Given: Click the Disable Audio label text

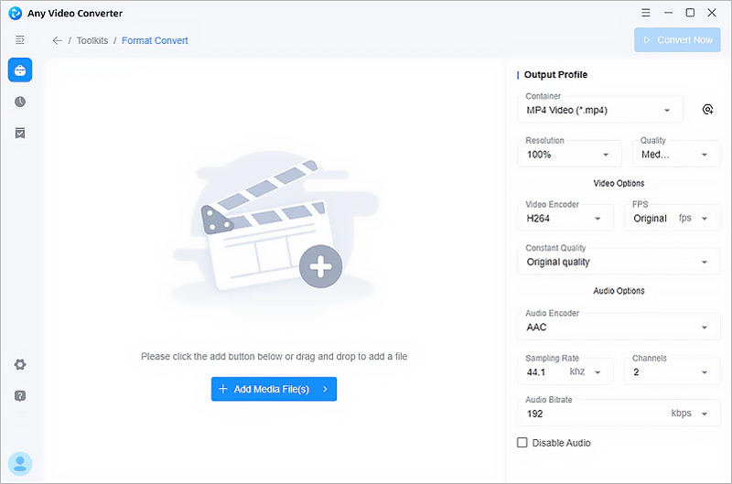Looking at the screenshot, I should tap(561, 443).
